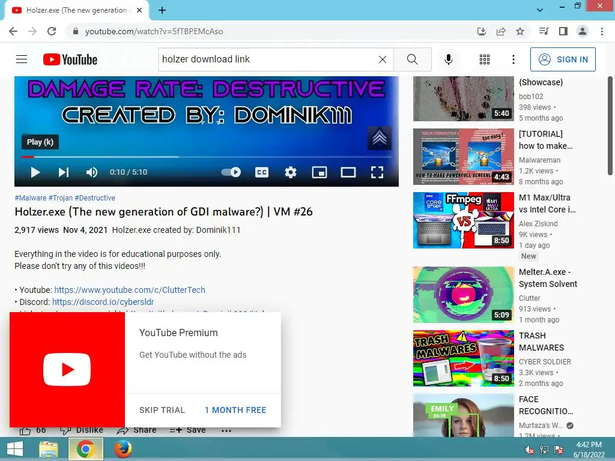
Task: Click the muted volume tray icon
Action: (530, 450)
